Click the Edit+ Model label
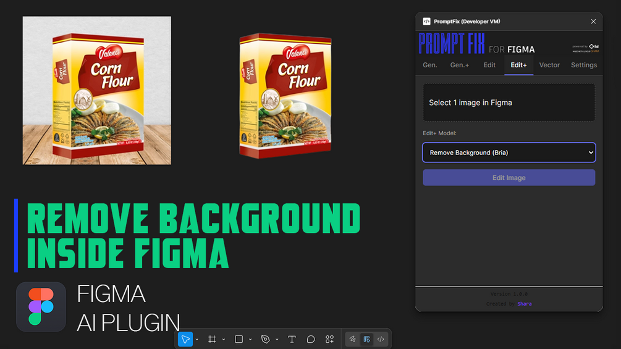This screenshot has width=621, height=349. click(439, 133)
